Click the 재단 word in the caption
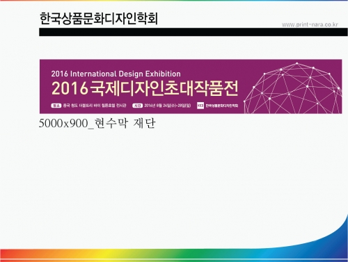The height and width of the screenshot is (262, 348). 144,123
